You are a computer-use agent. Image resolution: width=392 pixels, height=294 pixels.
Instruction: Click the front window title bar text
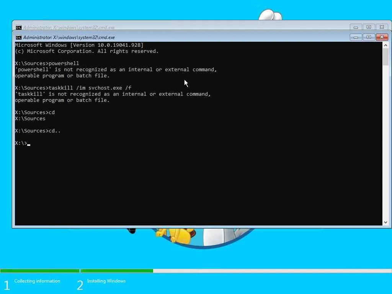(69, 38)
